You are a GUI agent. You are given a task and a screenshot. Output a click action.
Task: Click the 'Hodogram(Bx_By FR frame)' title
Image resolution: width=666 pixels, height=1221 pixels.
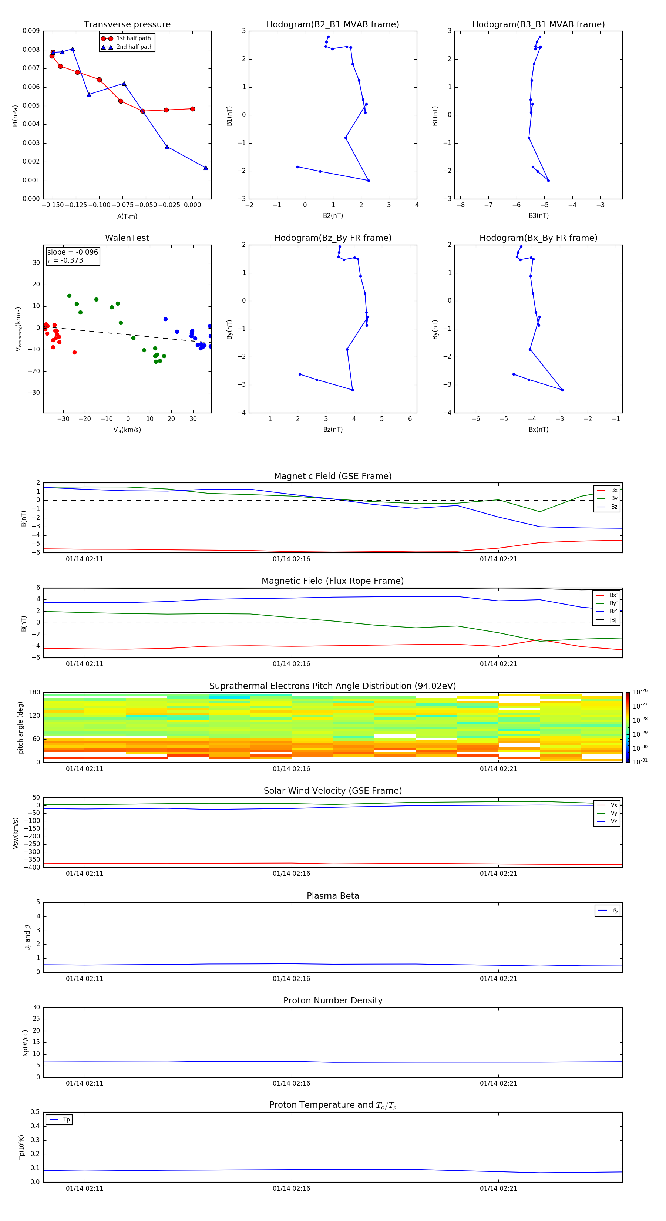coord(538,238)
